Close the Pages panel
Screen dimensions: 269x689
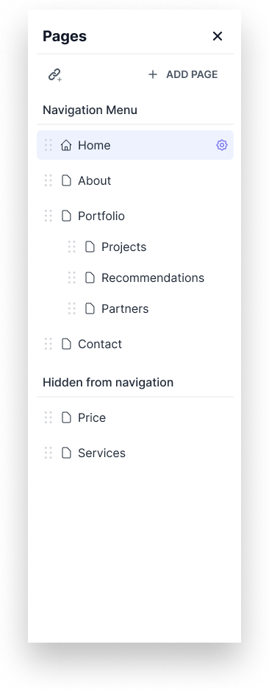pos(218,36)
